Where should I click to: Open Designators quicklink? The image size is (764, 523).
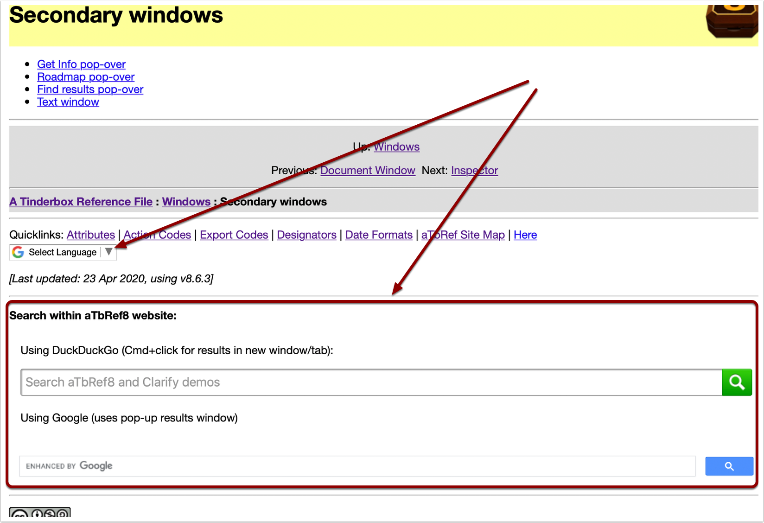(x=306, y=235)
